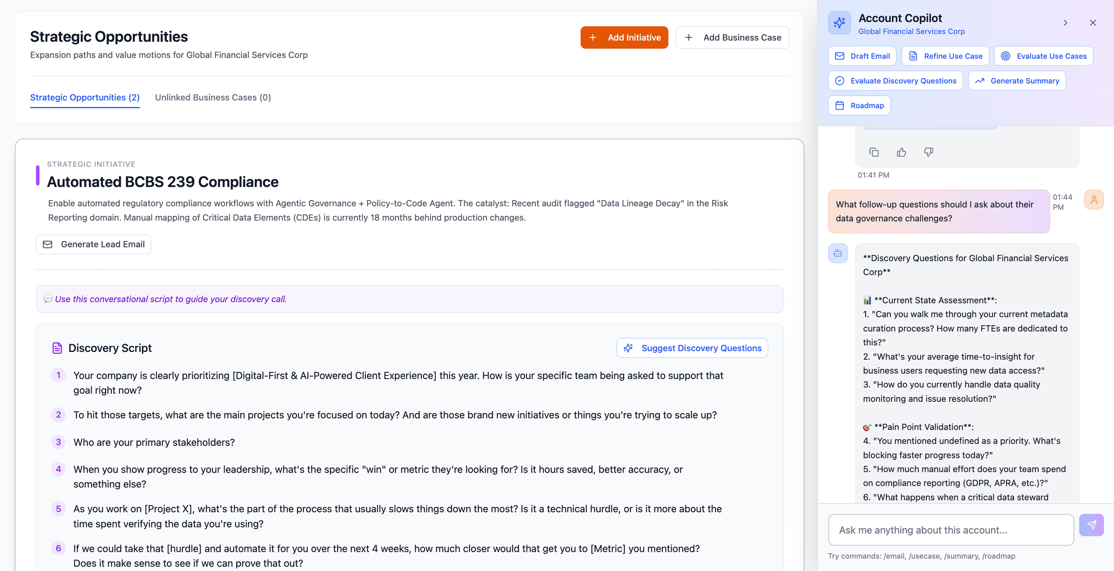Choose the Draft Email quick action

[x=862, y=56]
